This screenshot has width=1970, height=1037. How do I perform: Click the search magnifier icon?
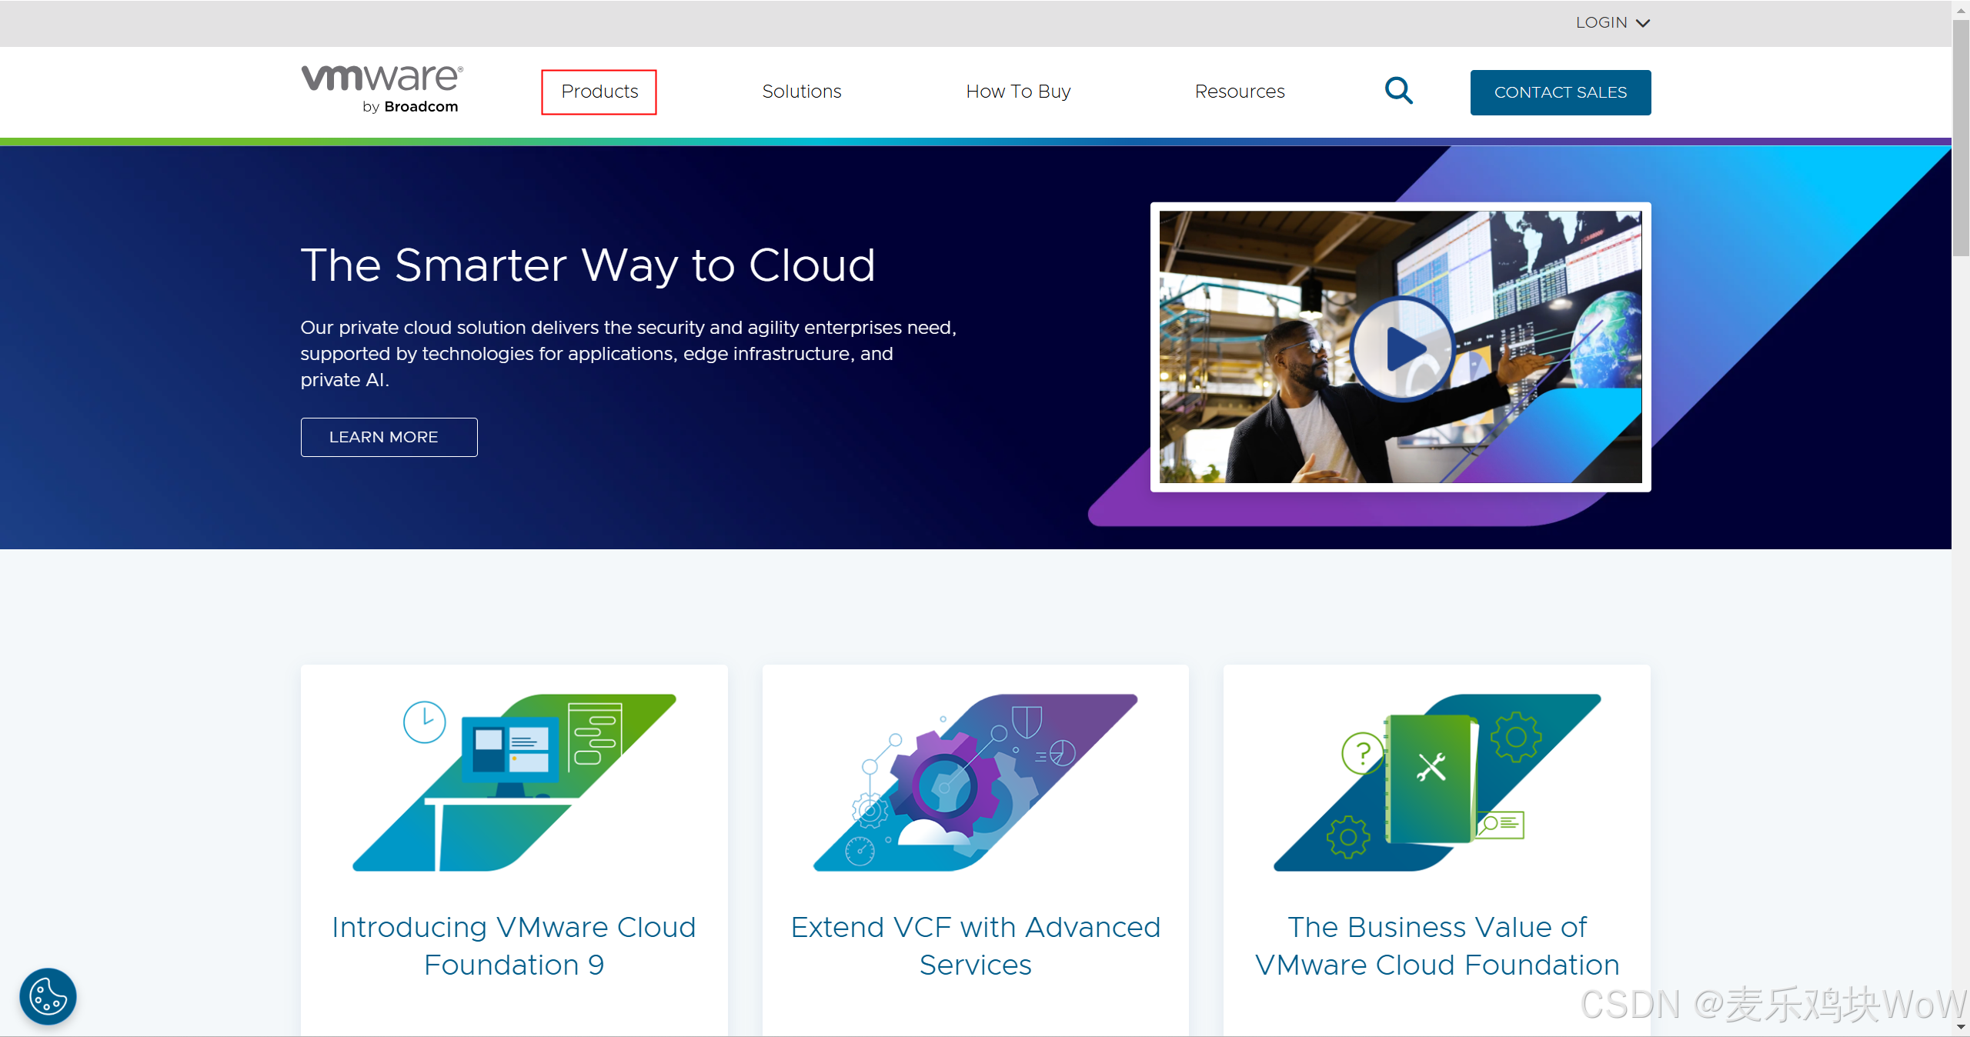click(x=1398, y=91)
